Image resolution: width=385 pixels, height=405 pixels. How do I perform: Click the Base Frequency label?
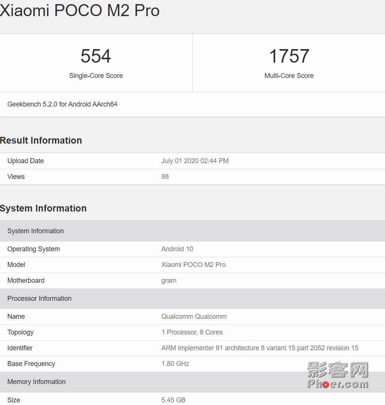31,364
